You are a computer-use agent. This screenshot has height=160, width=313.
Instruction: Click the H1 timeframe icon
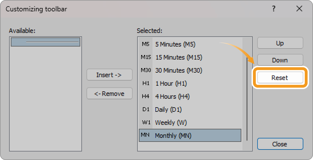click(x=146, y=83)
